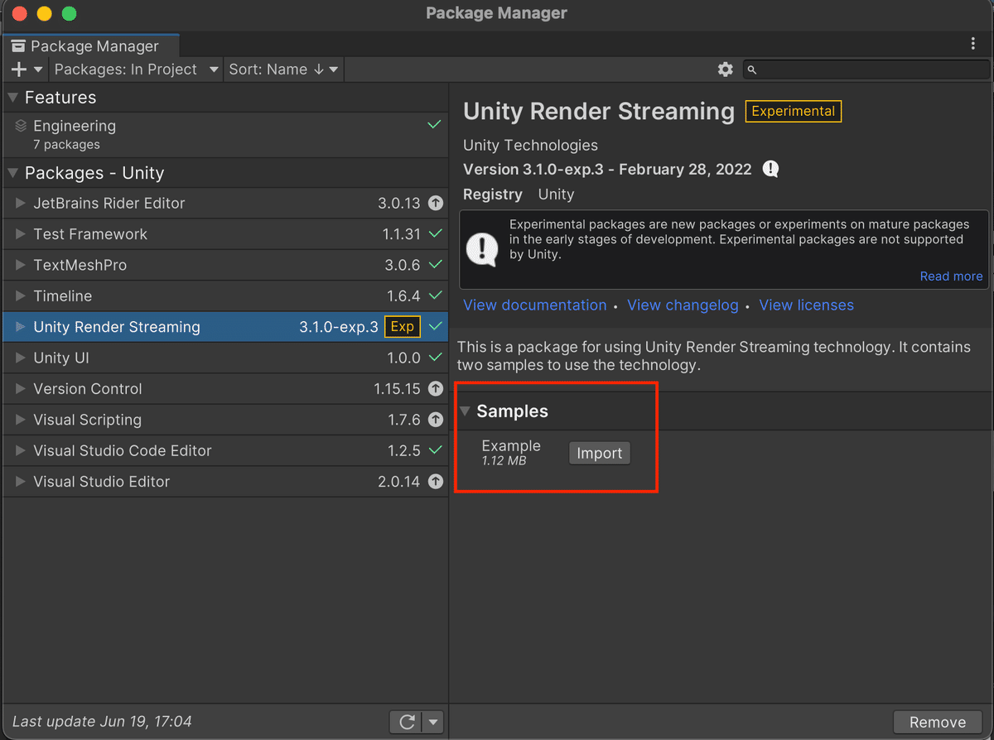Click update arrow icon for Visual Scripting
This screenshot has width=994, height=740.
point(436,420)
